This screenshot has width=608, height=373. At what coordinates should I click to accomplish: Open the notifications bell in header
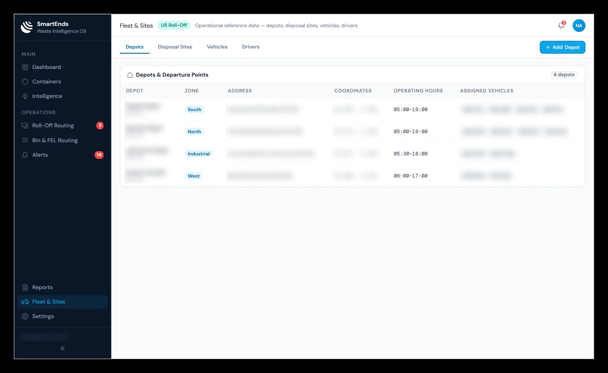coord(561,25)
